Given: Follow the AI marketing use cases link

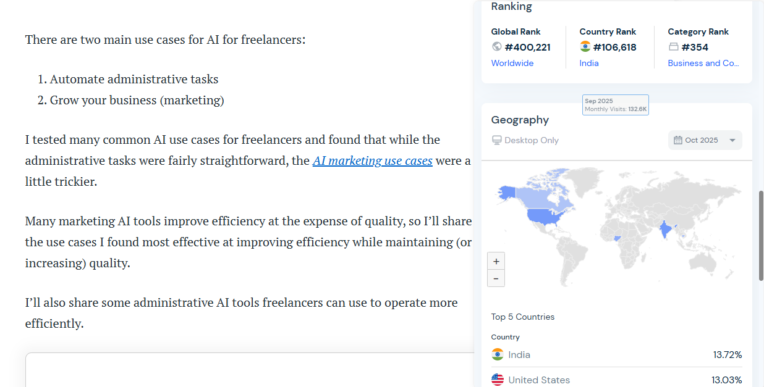Looking at the screenshot, I should 373,161.
